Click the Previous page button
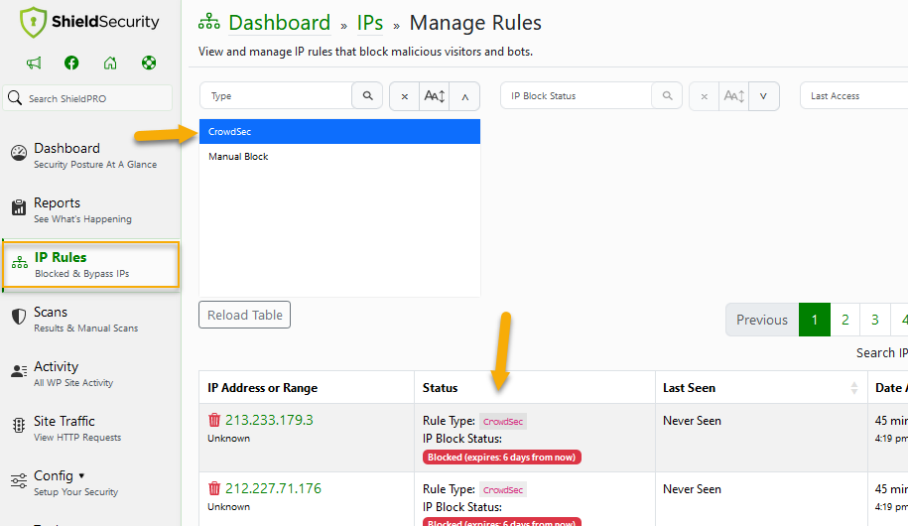The image size is (908, 526). pyautogui.click(x=762, y=320)
